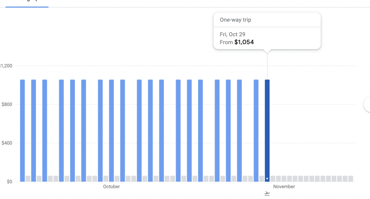Click the October month label
The image size is (370, 199).
click(111, 187)
